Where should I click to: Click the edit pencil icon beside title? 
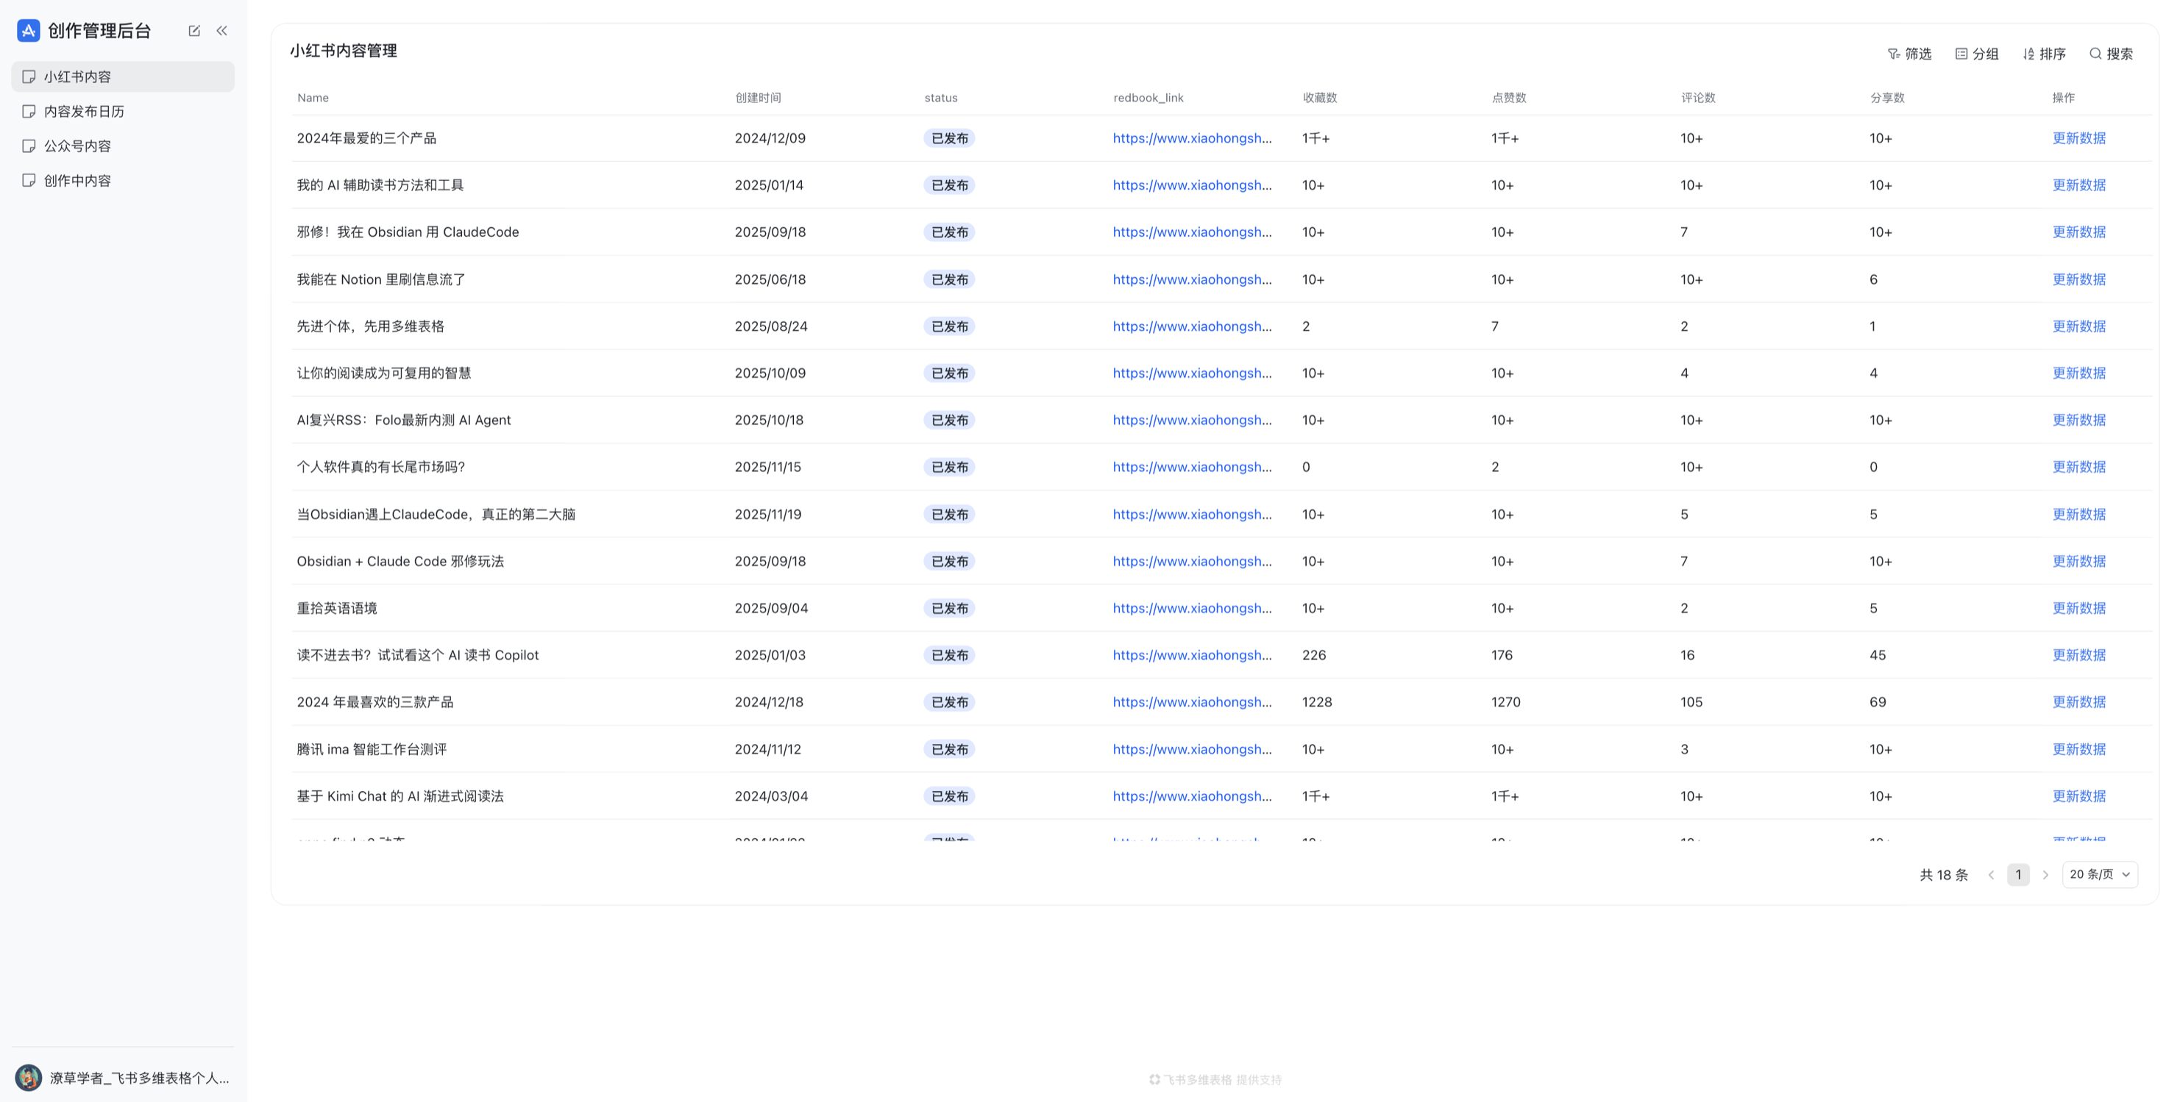[x=193, y=30]
